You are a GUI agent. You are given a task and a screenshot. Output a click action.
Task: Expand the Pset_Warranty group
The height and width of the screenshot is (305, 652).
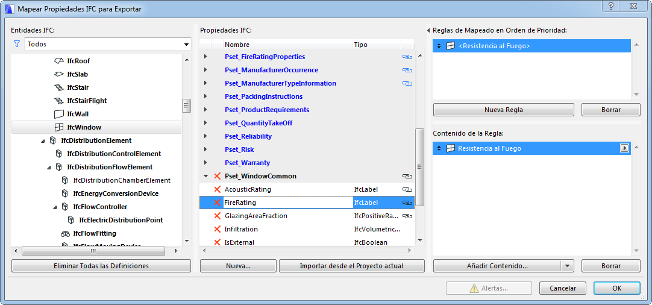(205, 163)
